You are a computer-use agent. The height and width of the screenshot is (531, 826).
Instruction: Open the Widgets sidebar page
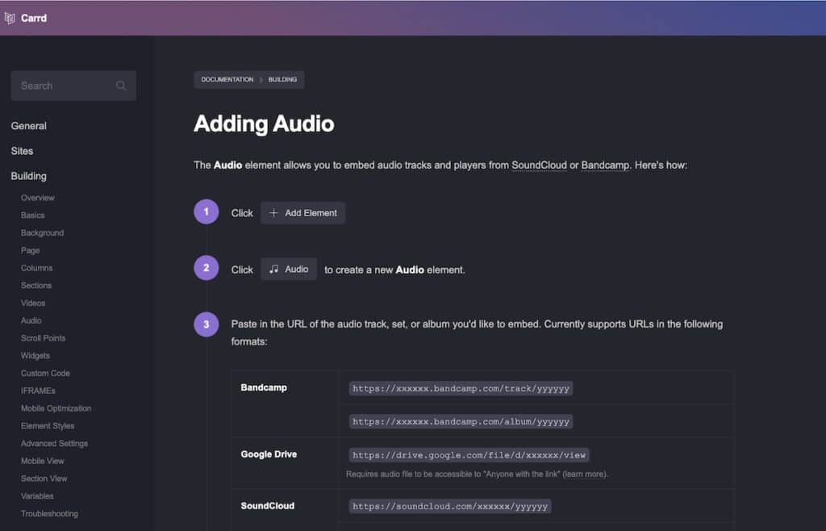point(35,356)
